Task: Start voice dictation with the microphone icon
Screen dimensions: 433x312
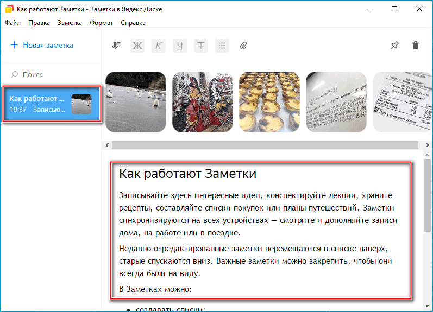Action: (116, 45)
